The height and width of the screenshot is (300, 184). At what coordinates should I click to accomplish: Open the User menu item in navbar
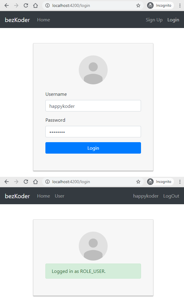(x=60, y=196)
